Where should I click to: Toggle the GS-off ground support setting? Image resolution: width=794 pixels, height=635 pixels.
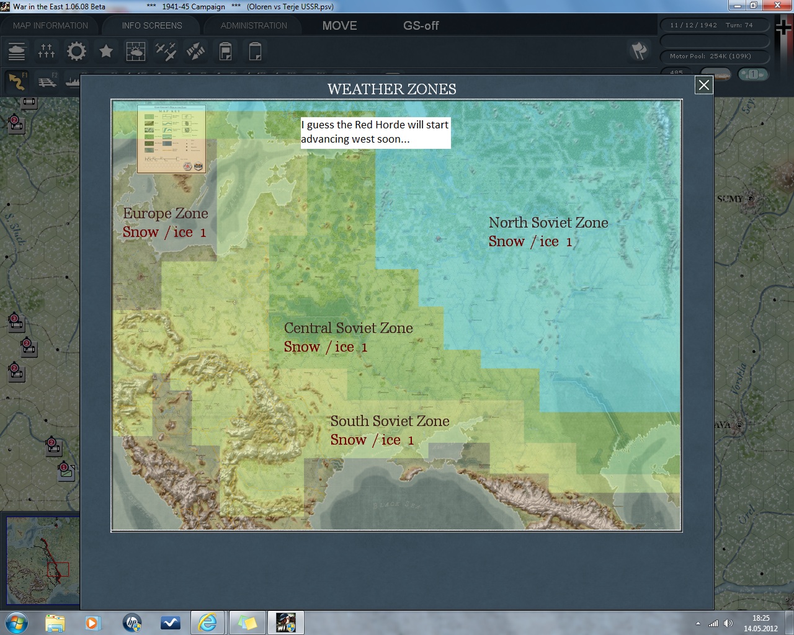(x=421, y=25)
